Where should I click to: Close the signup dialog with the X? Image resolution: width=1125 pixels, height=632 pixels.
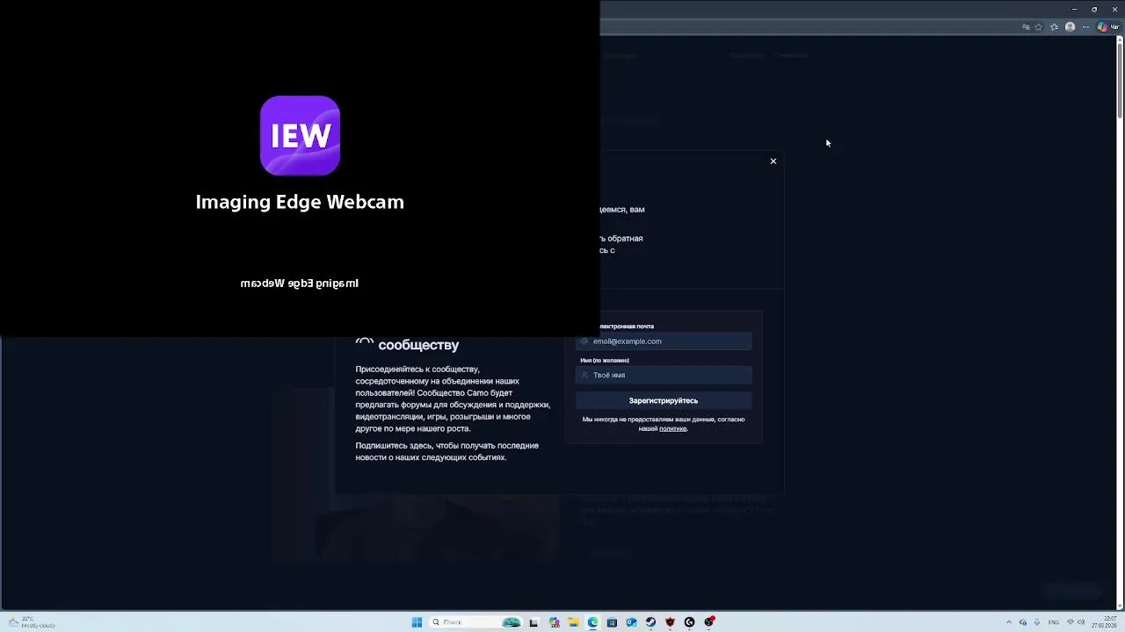pos(773,162)
